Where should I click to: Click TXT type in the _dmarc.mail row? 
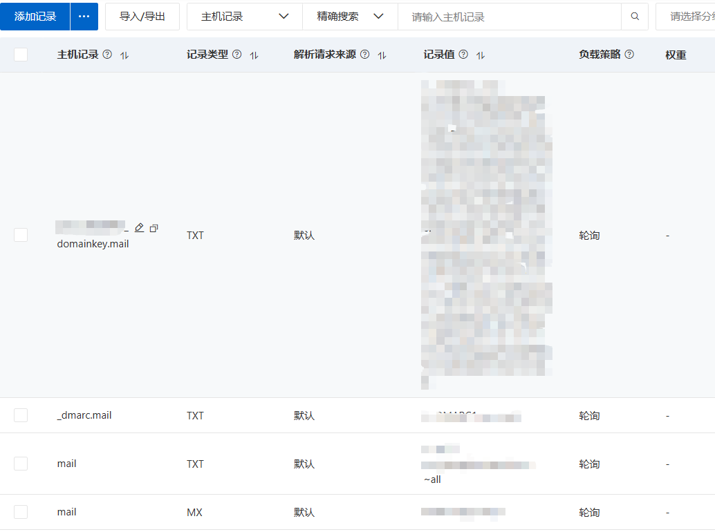[x=195, y=416]
